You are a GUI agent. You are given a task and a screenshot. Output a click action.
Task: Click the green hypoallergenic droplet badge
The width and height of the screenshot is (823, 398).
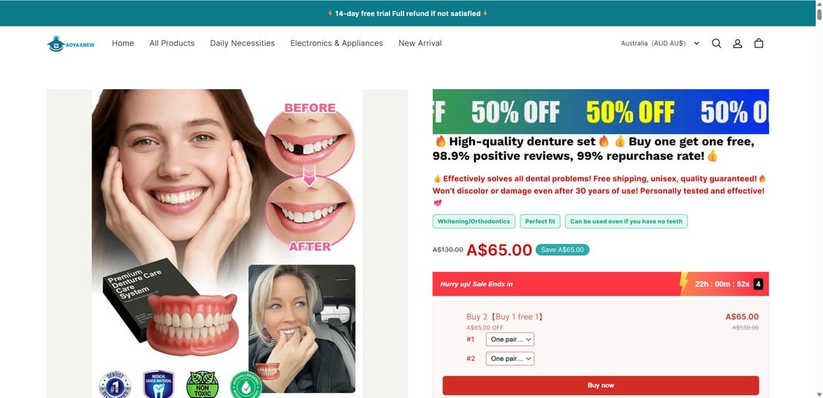(246, 384)
